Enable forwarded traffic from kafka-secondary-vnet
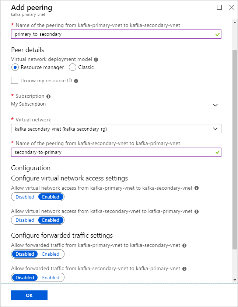 50,277
